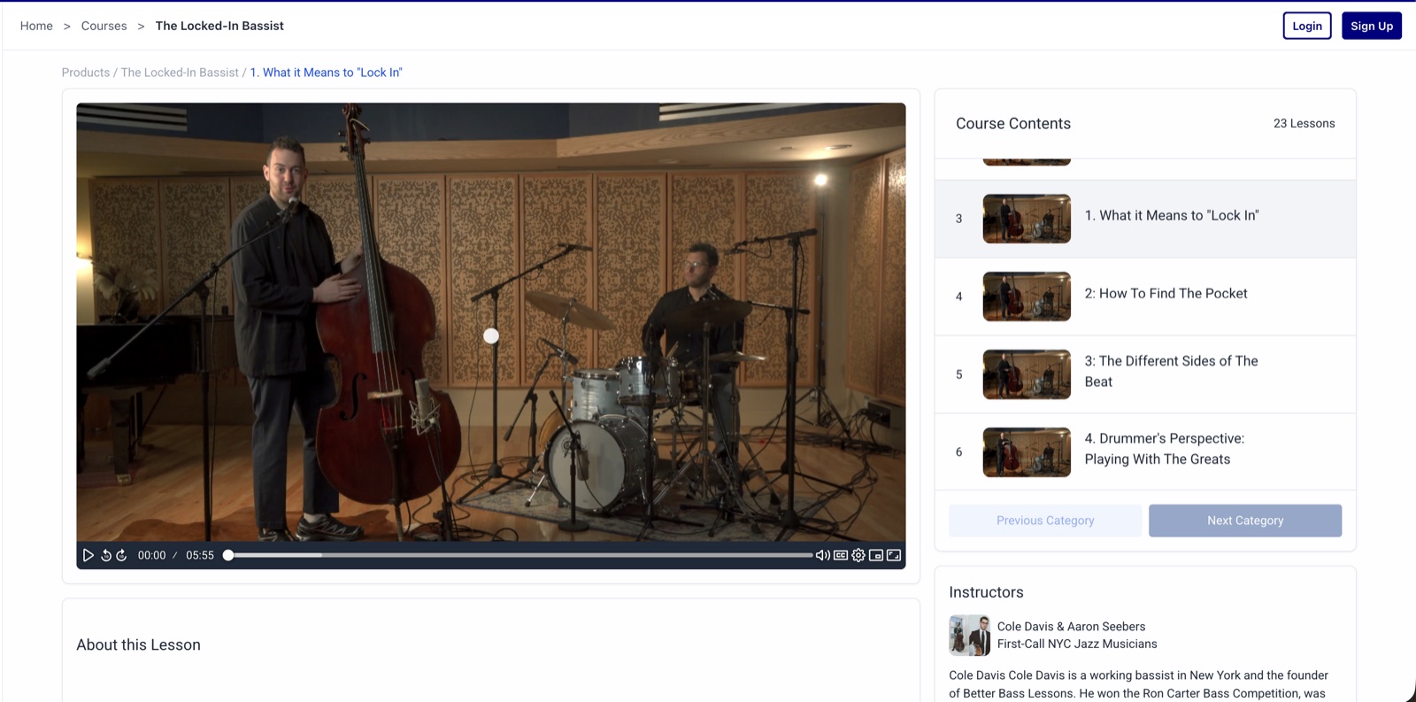Viewport: 1416px width, 702px height.
Task: Click blue What it Means to "Lock In" breadcrumb
Action: coord(326,73)
